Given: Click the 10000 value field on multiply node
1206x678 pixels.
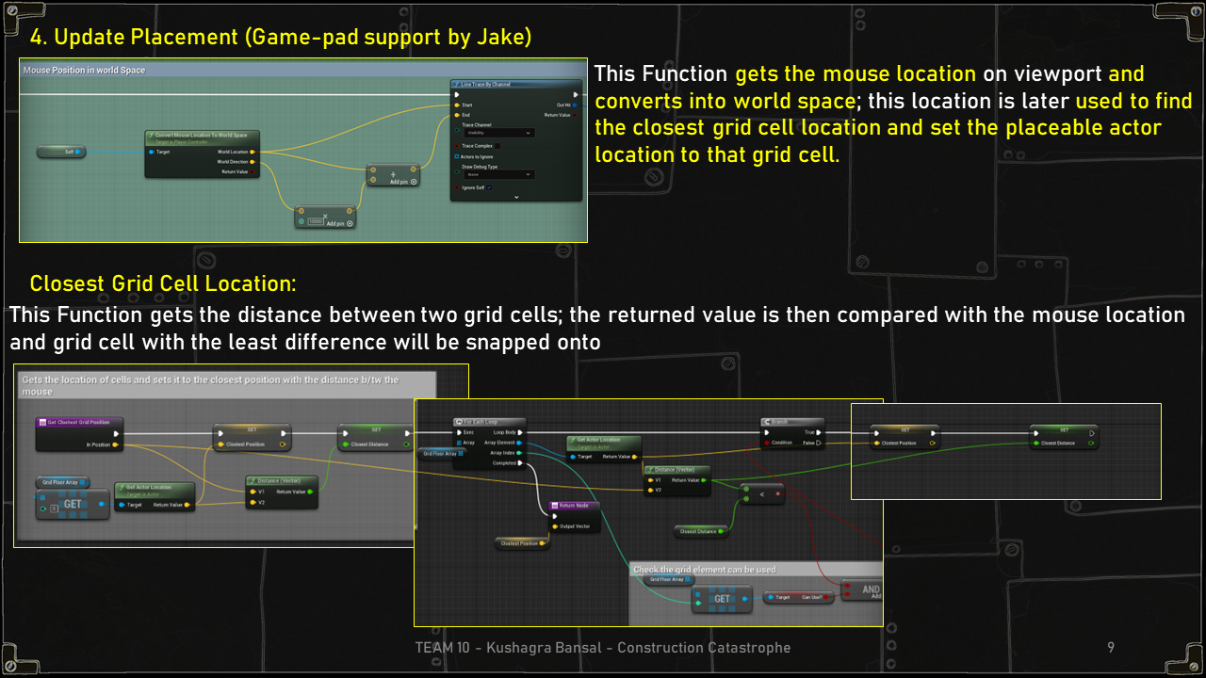Looking at the screenshot, I should pyautogui.click(x=314, y=222).
